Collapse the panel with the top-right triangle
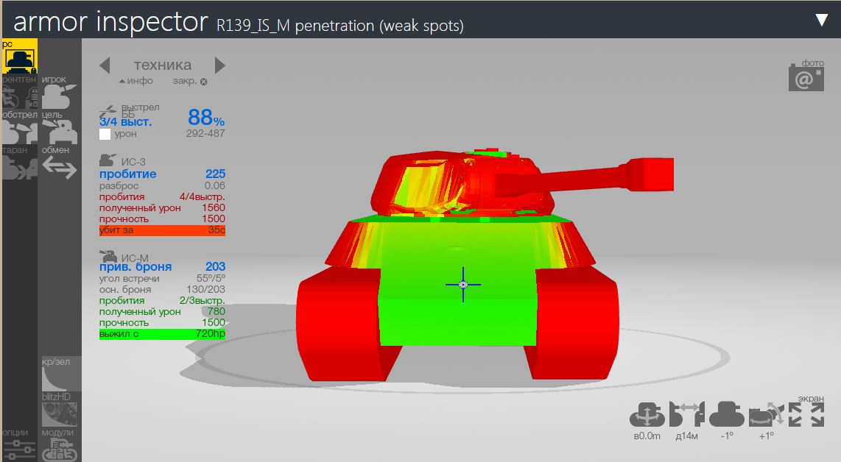Screen dimensions: 841x462 (x=821, y=21)
